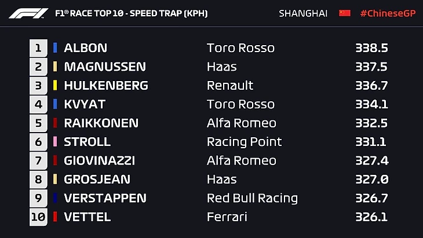
Task: Click Magnussen's 337.5 speed value
Action: 371,67
